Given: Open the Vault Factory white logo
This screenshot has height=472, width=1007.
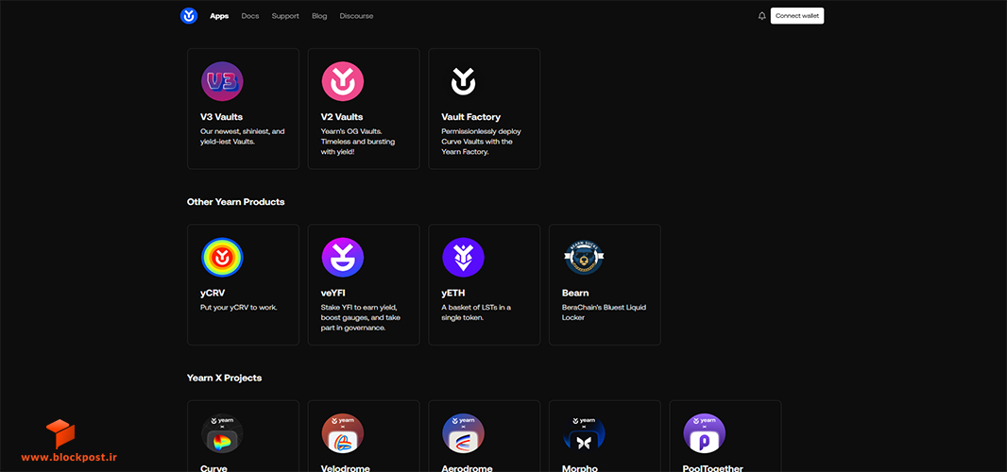Looking at the screenshot, I should [x=463, y=81].
